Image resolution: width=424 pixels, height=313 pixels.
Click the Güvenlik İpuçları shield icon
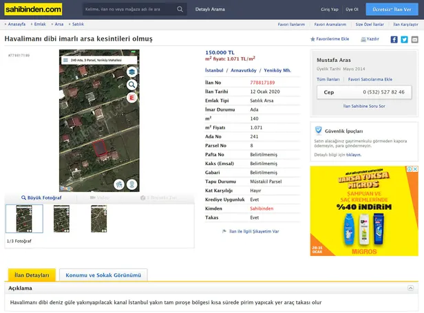318,130
